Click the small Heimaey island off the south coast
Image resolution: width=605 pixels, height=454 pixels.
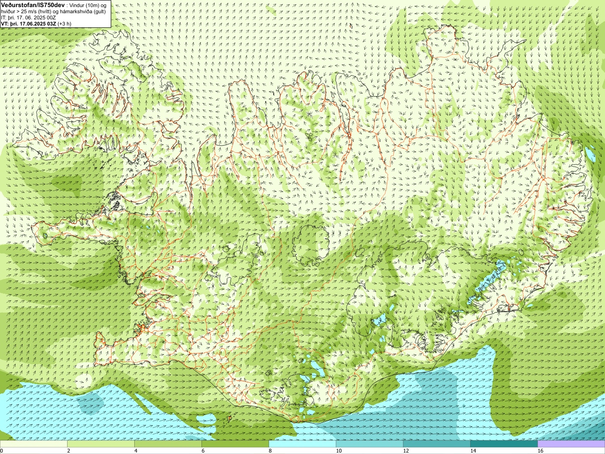point(230,418)
